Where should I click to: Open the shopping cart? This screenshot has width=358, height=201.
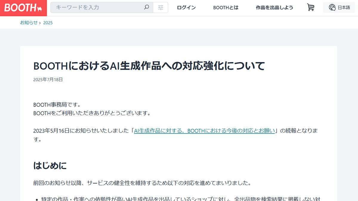310,7
